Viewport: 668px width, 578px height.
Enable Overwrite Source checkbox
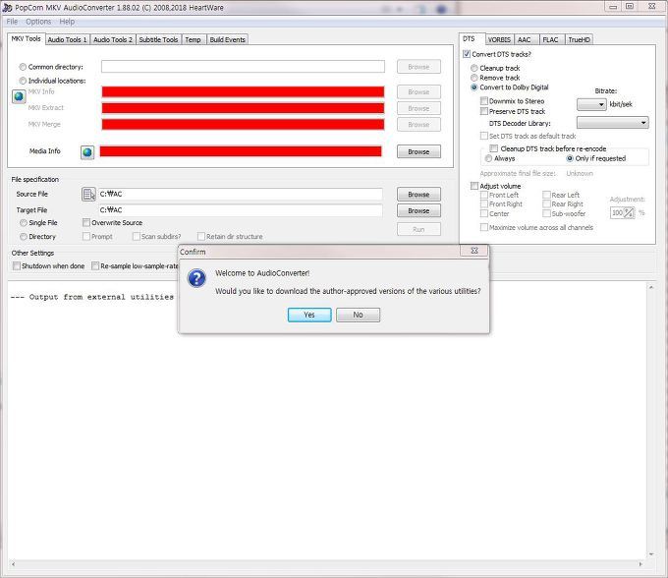click(86, 222)
